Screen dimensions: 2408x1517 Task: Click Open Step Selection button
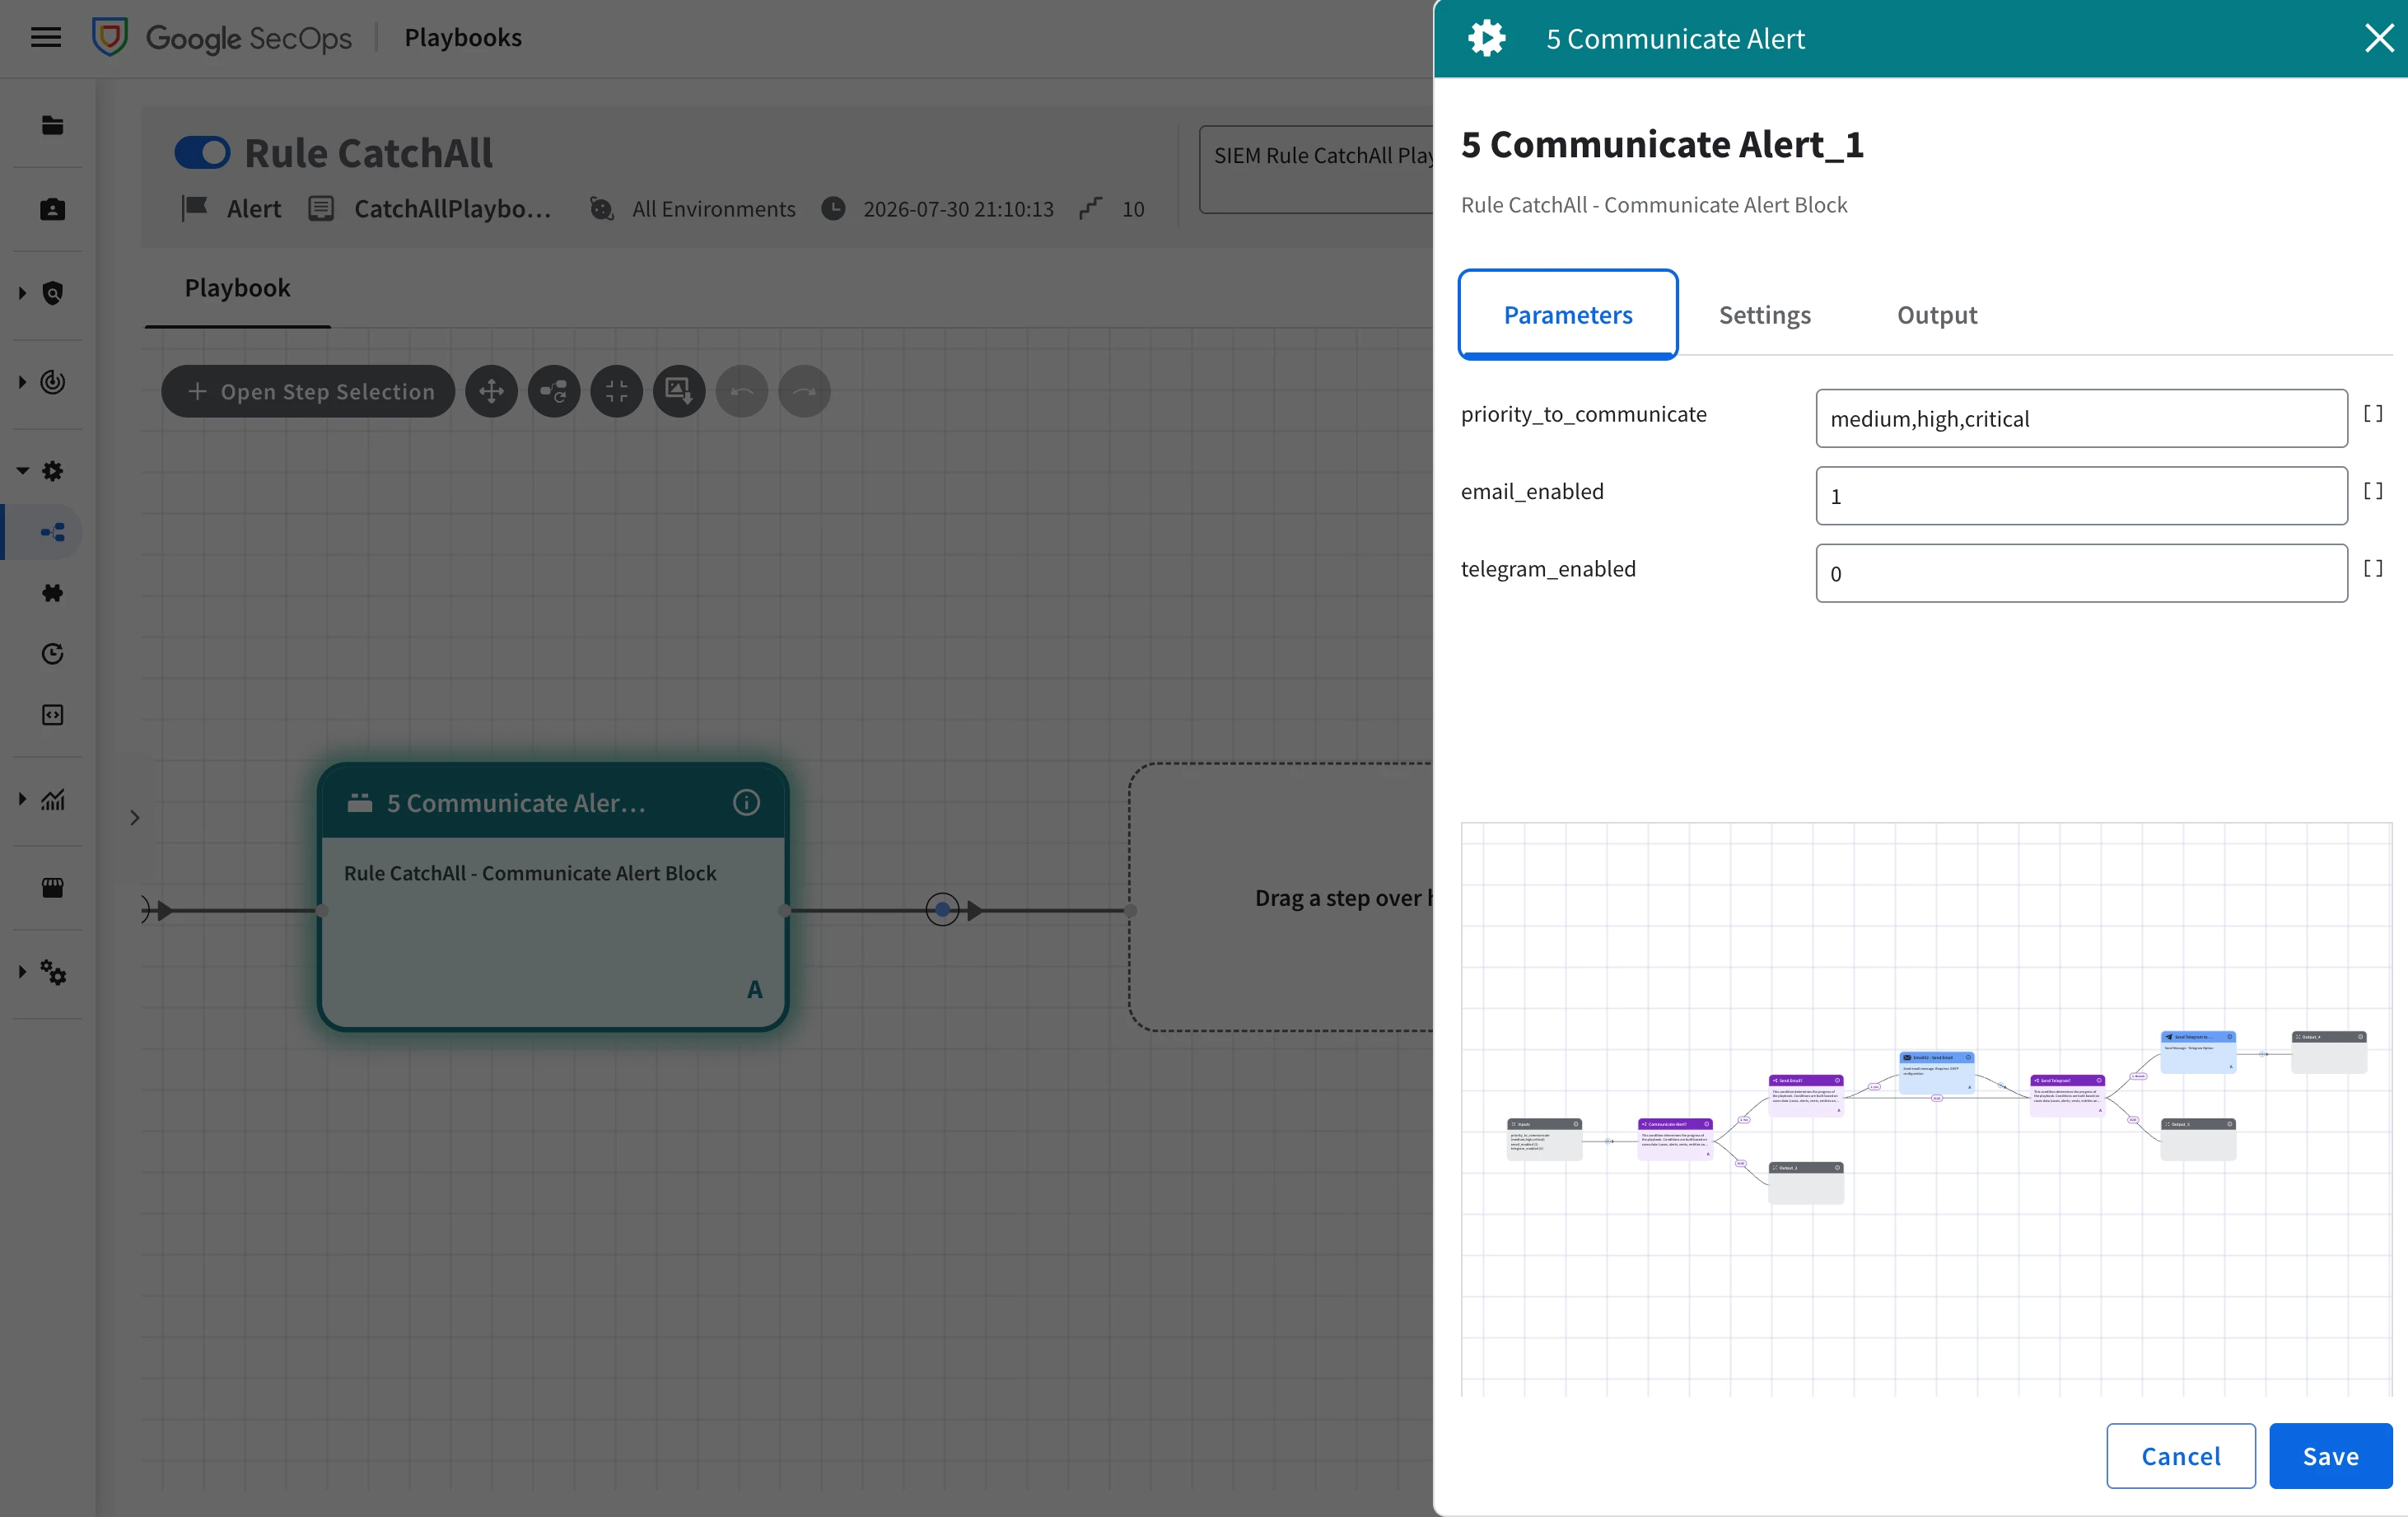tap(308, 391)
